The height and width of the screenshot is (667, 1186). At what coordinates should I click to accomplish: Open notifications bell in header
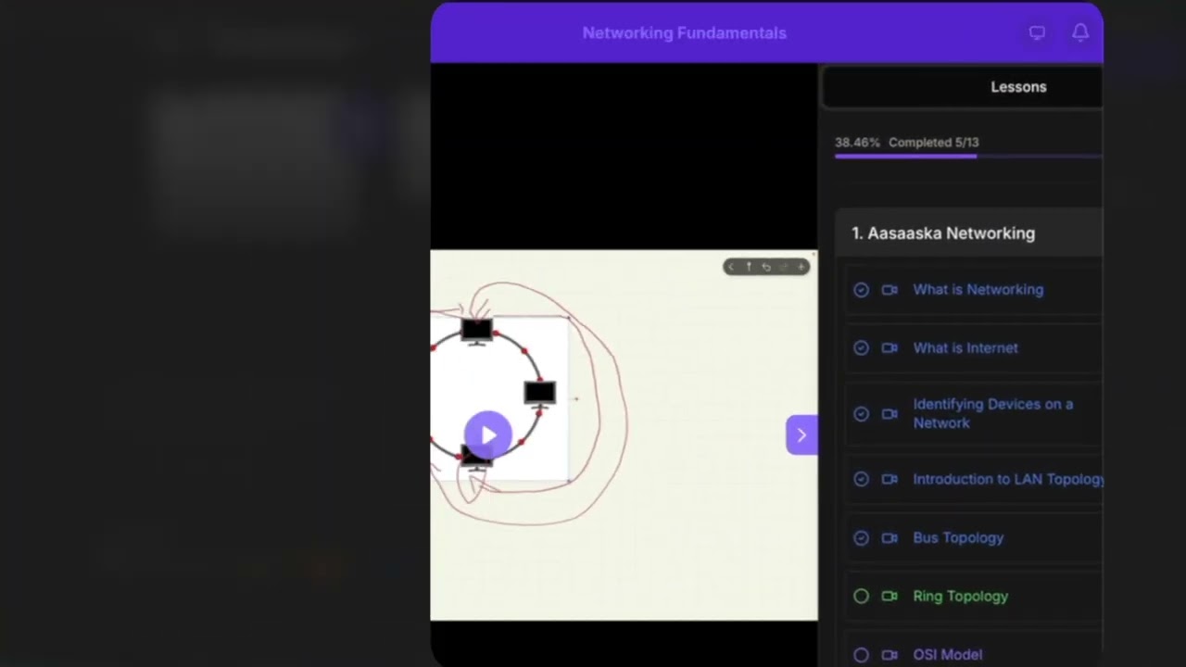pyautogui.click(x=1080, y=32)
